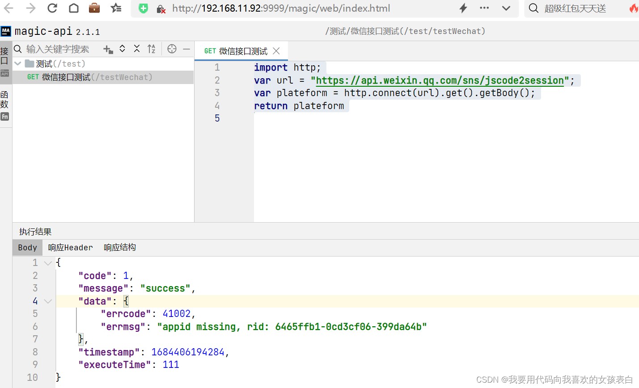Close the 微信接口测试 editor tab
Viewport: 639px width, 388px height.
(276, 51)
